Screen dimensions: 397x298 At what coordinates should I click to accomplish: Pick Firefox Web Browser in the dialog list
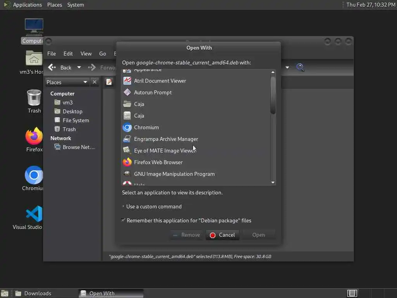(196, 163)
